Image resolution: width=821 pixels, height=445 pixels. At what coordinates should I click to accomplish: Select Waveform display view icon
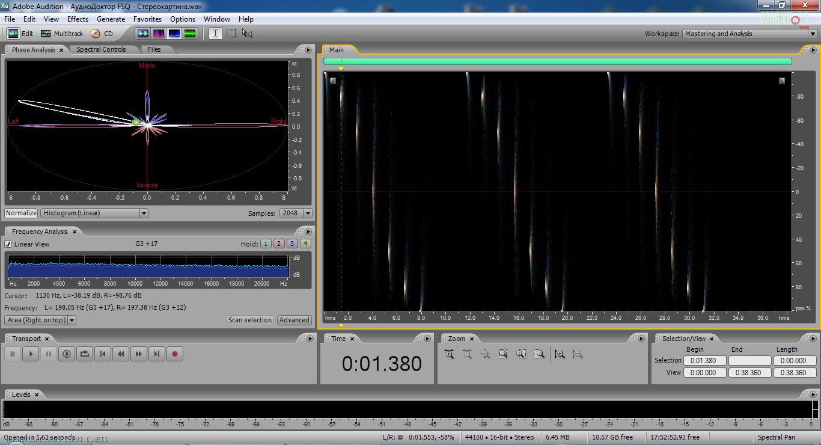coord(143,34)
